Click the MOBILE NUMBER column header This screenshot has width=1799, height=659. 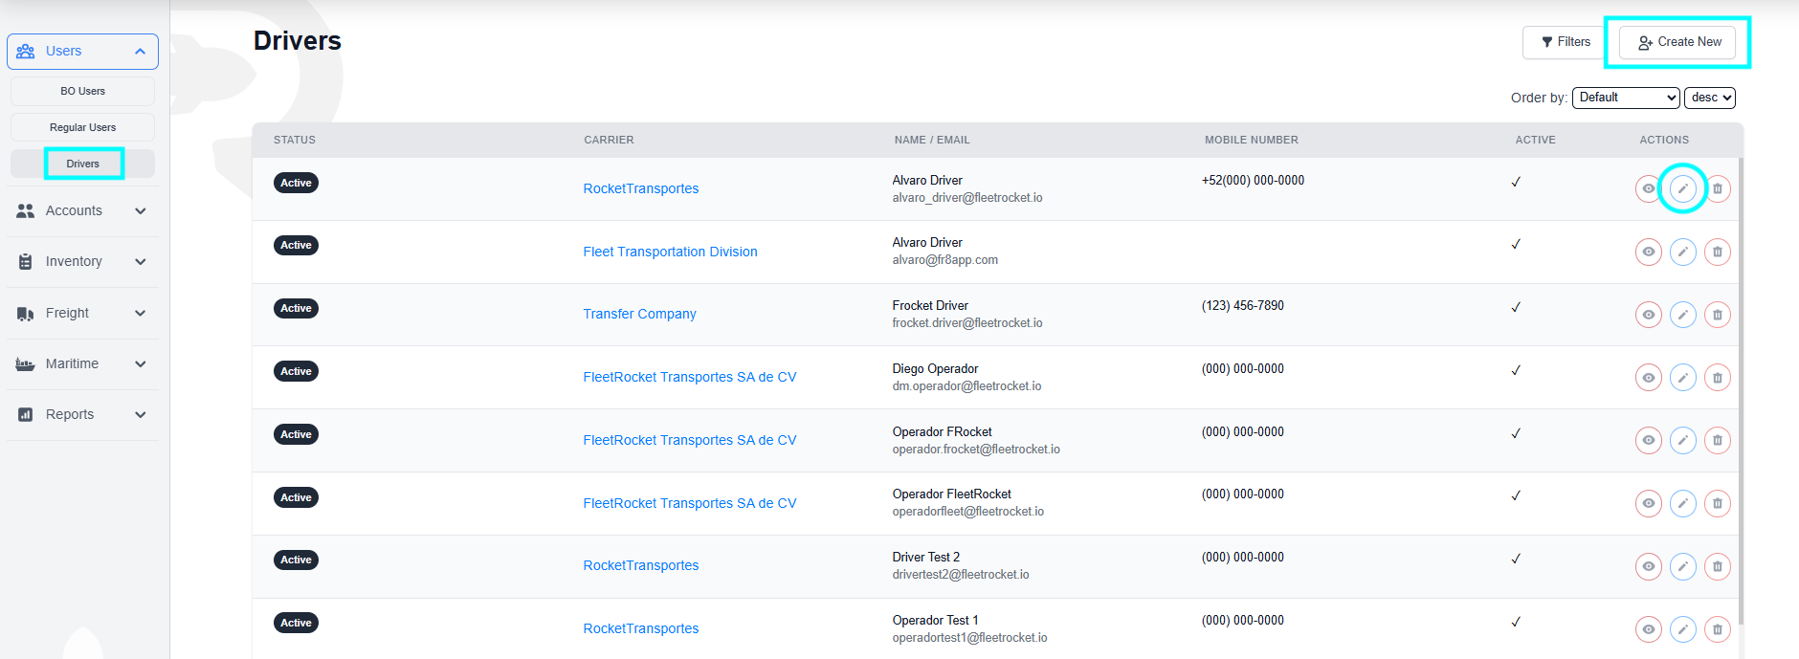pos(1251,140)
